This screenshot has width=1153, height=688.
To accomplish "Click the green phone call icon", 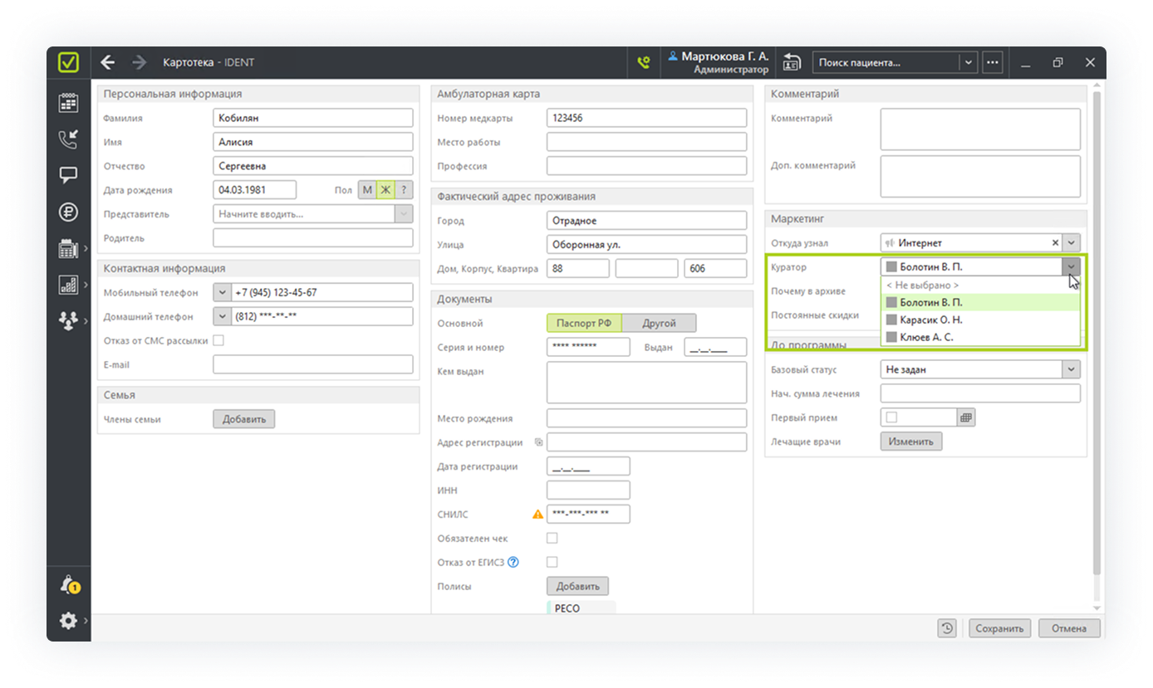I will click(643, 62).
